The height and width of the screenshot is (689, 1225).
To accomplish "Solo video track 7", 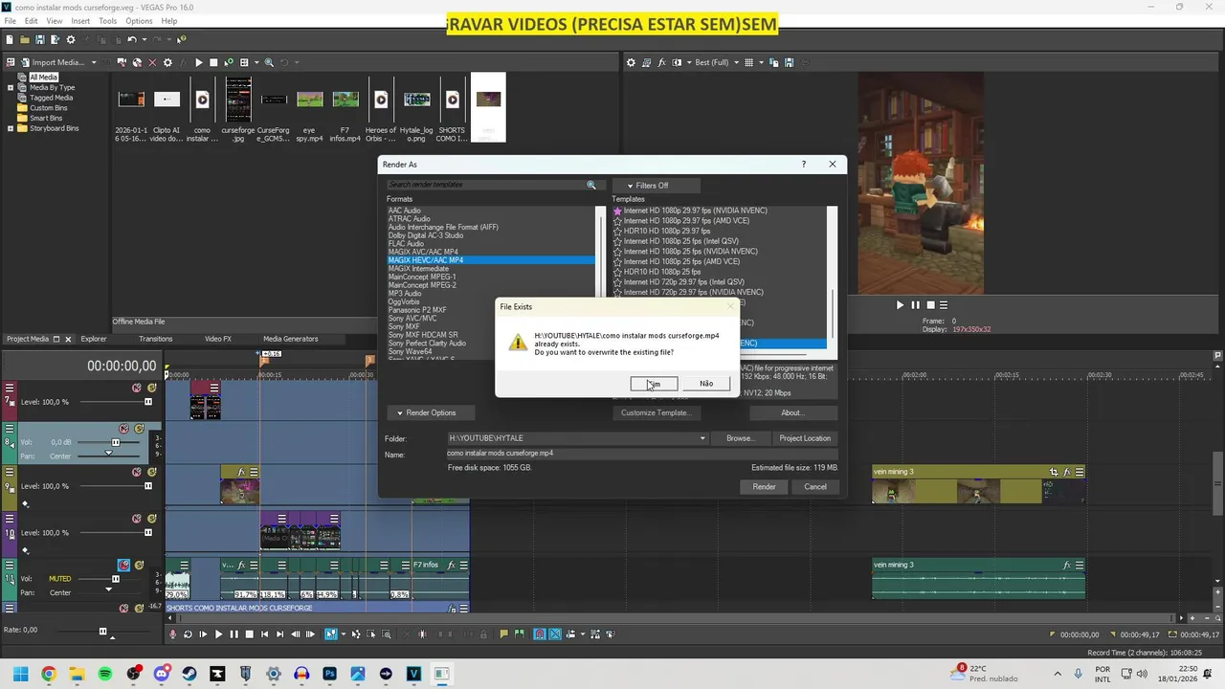I will [151, 388].
